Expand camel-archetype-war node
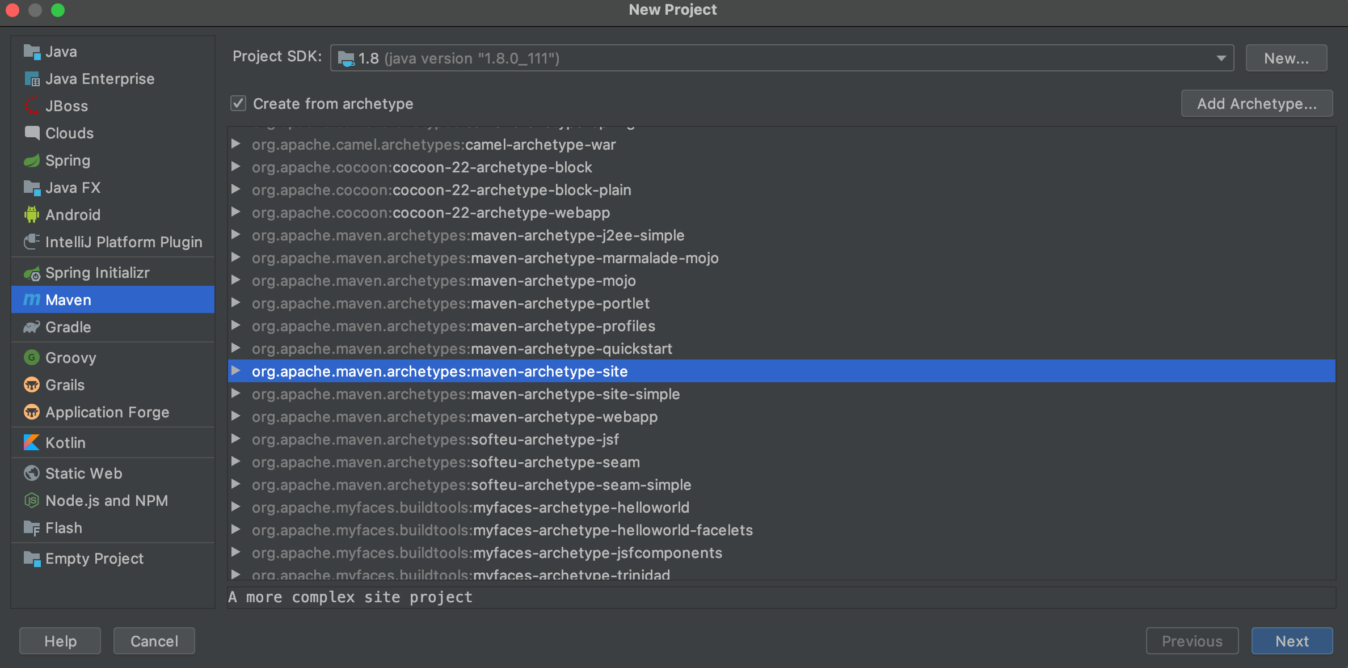 236,145
